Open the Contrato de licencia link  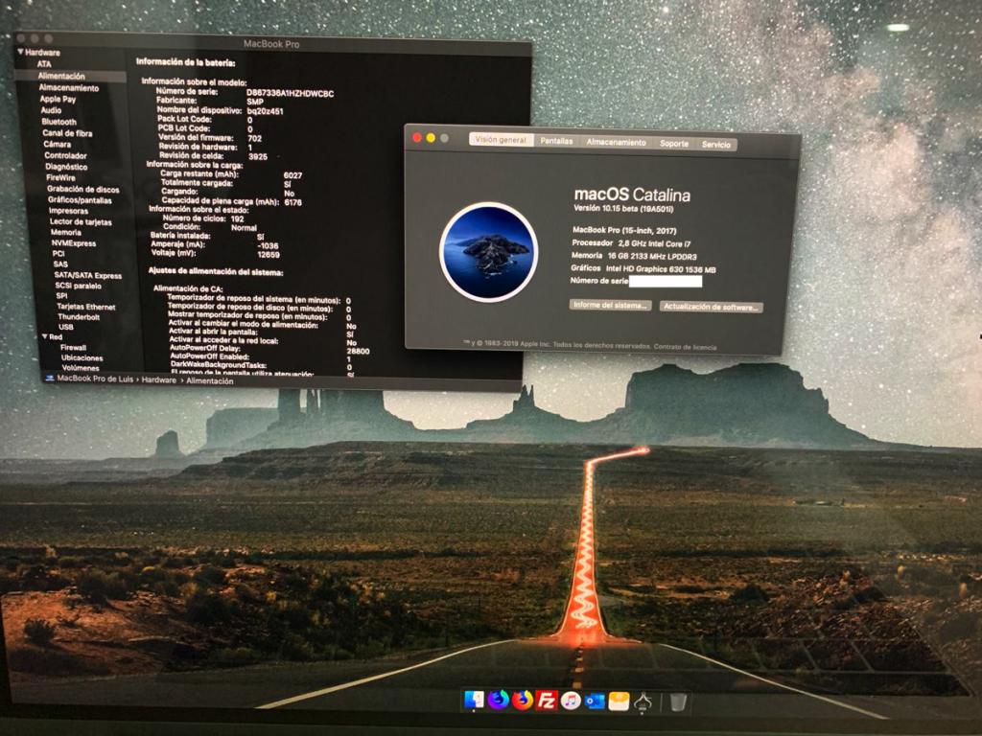coord(685,347)
